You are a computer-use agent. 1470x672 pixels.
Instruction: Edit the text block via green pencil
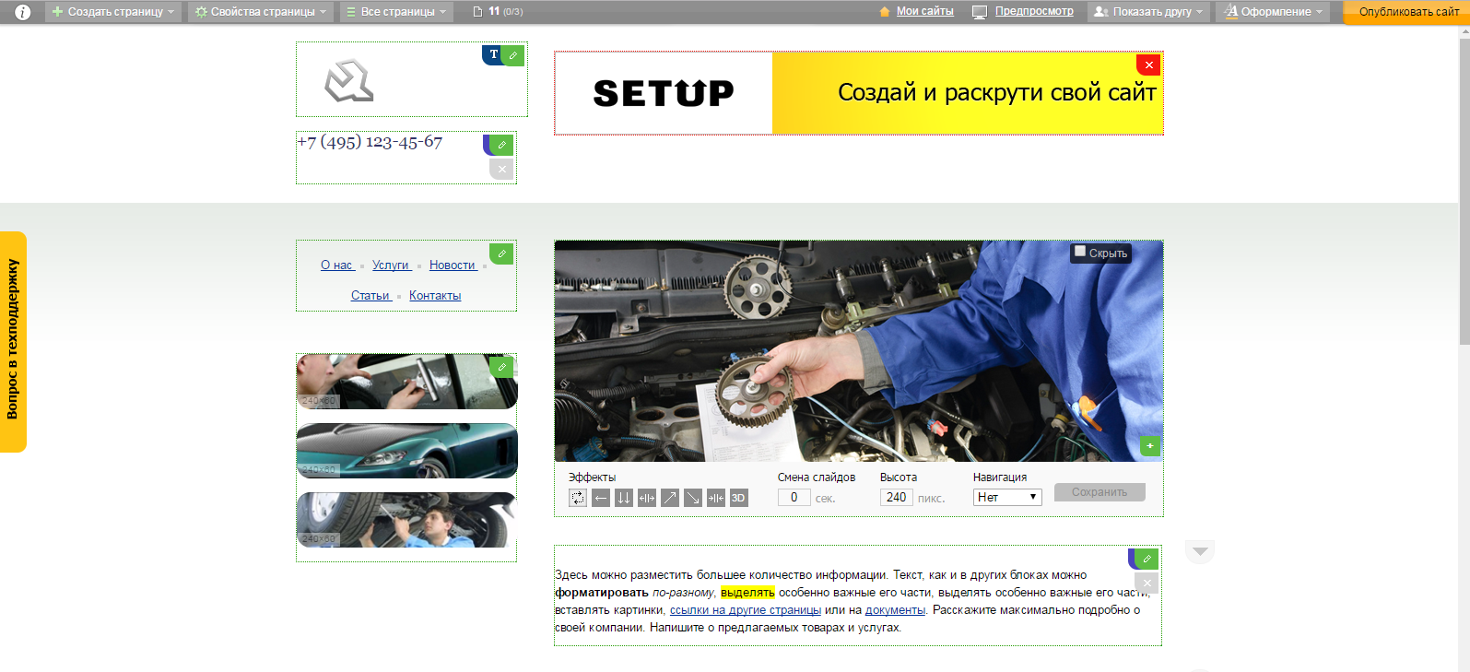pos(1147,559)
